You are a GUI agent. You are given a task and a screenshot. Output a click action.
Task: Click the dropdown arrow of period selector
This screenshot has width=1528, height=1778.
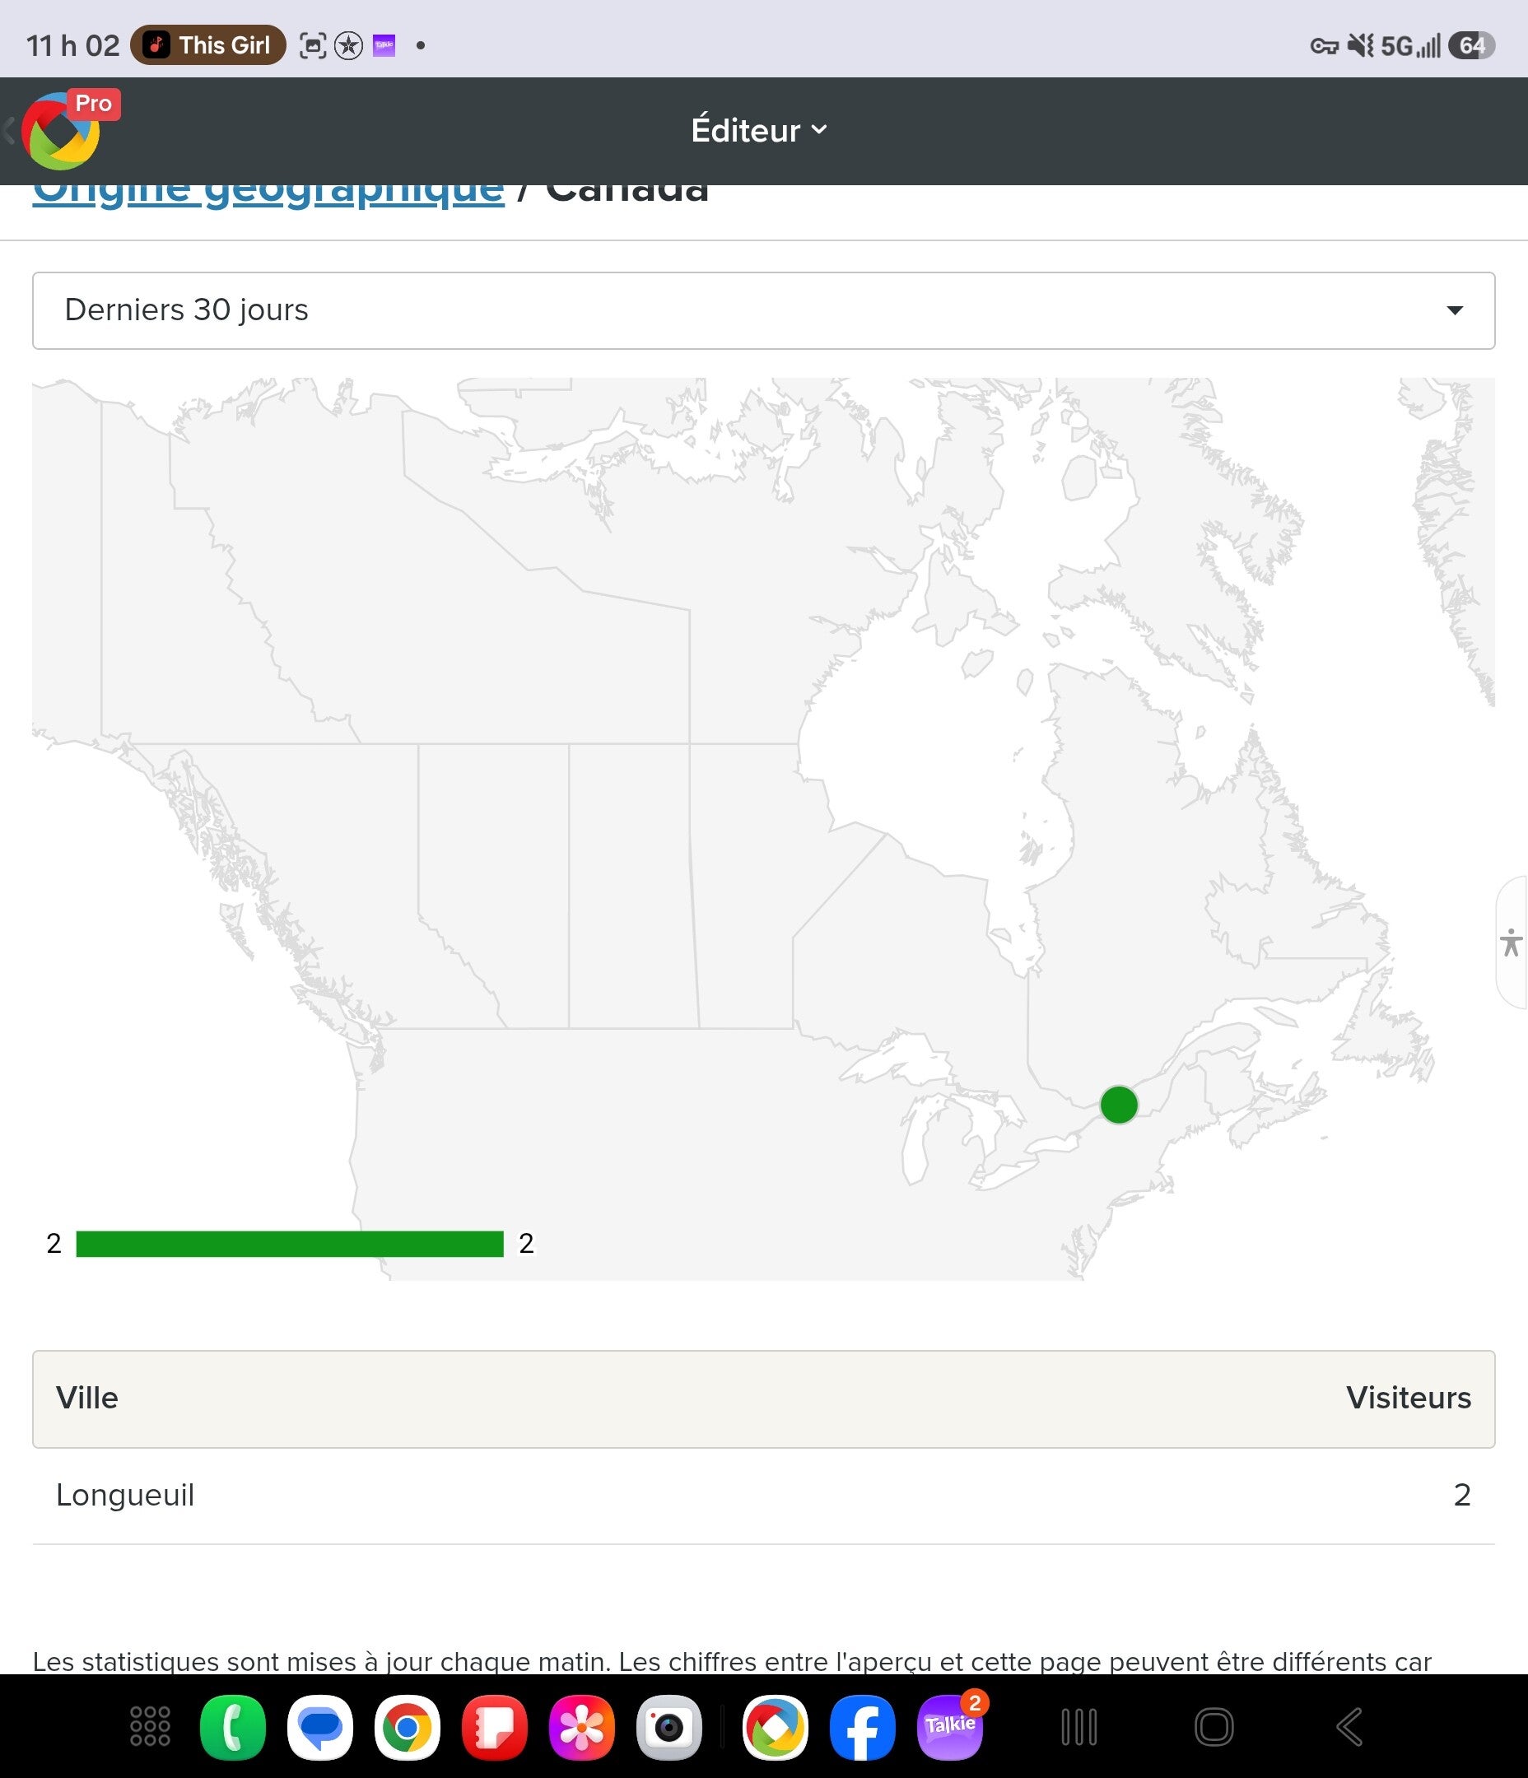(x=1454, y=310)
